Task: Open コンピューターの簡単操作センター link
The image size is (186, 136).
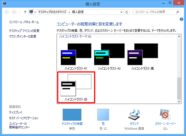Action: 19,126
